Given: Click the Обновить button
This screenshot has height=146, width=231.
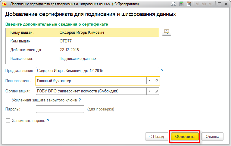Looking at the screenshot, I should [185, 137].
